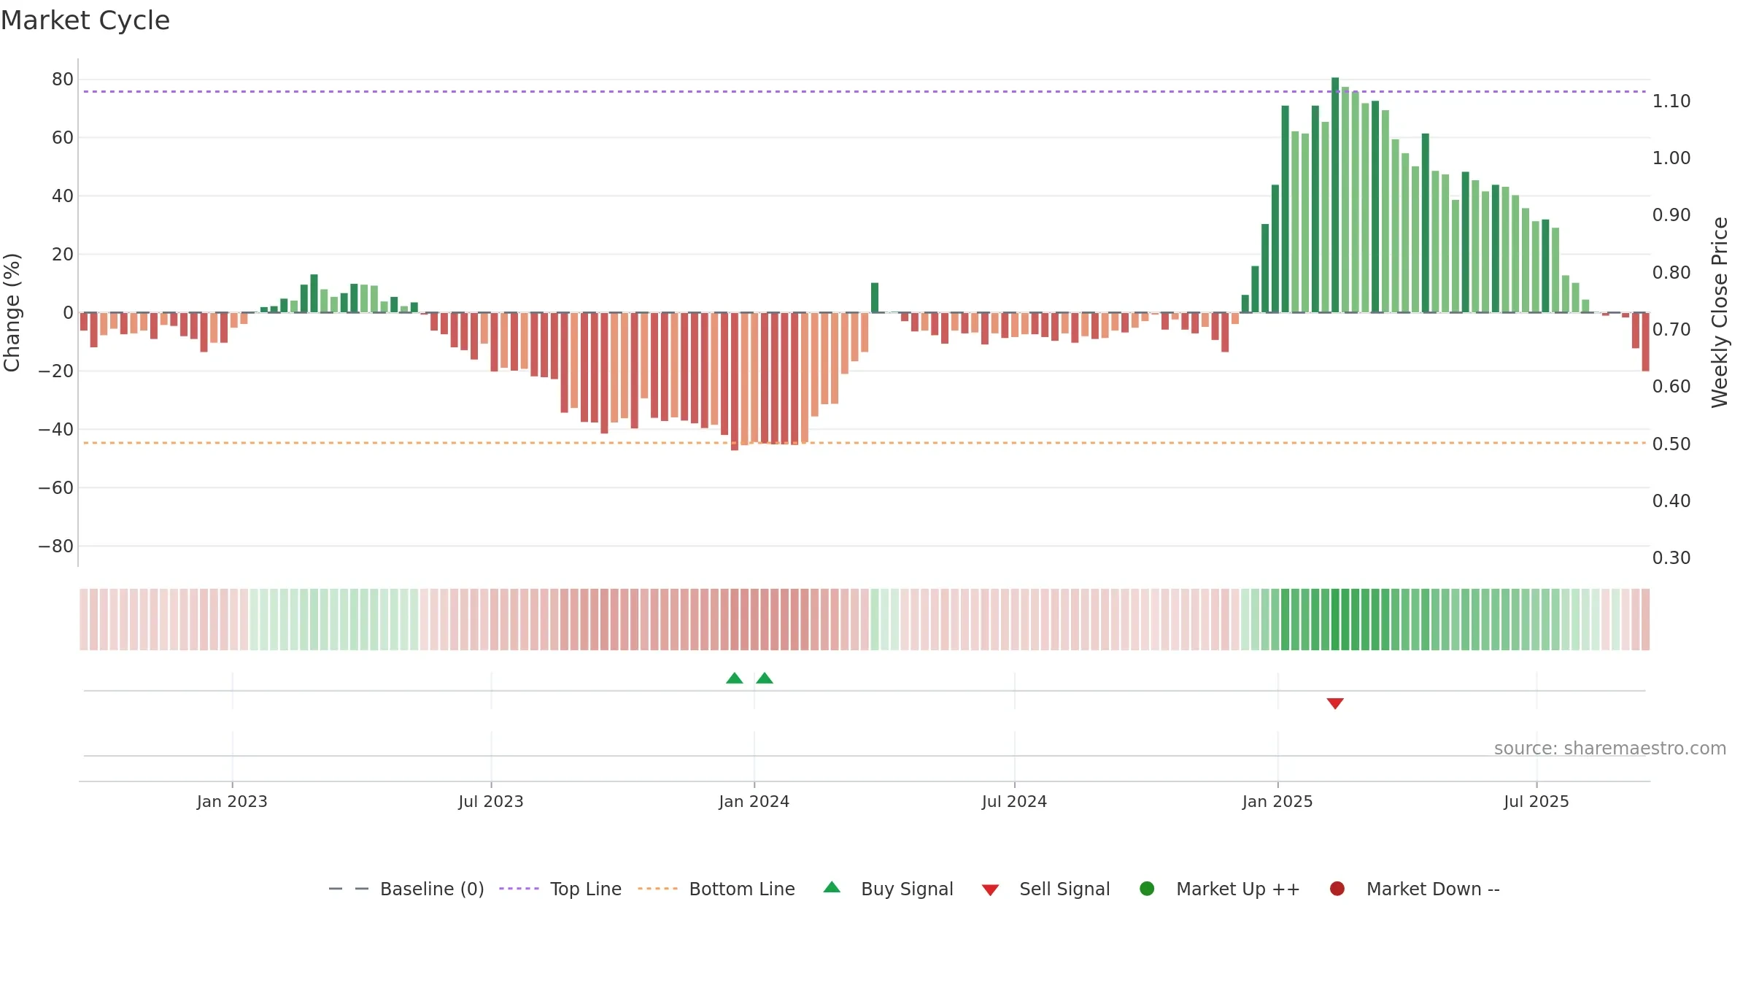Click the red sell signal triangle on the chart
1751x985 pixels.
point(1335,703)
